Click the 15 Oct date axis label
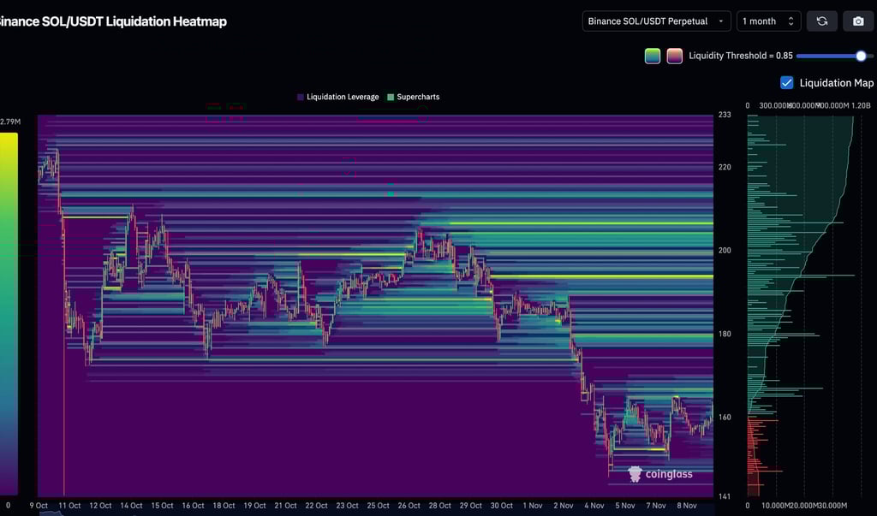The image size is (877, 516). click(x=162, y=506)
